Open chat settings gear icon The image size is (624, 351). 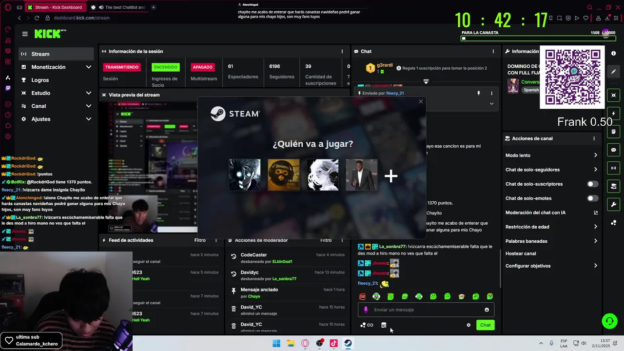[x=468, y=325]
